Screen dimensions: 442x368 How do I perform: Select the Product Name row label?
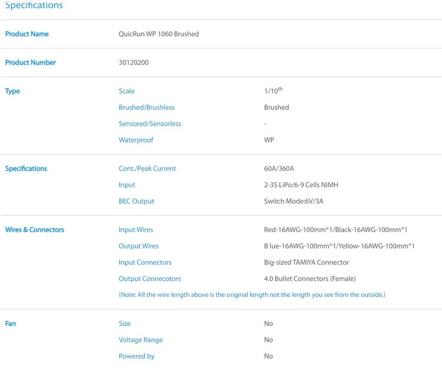coord(27,34)
